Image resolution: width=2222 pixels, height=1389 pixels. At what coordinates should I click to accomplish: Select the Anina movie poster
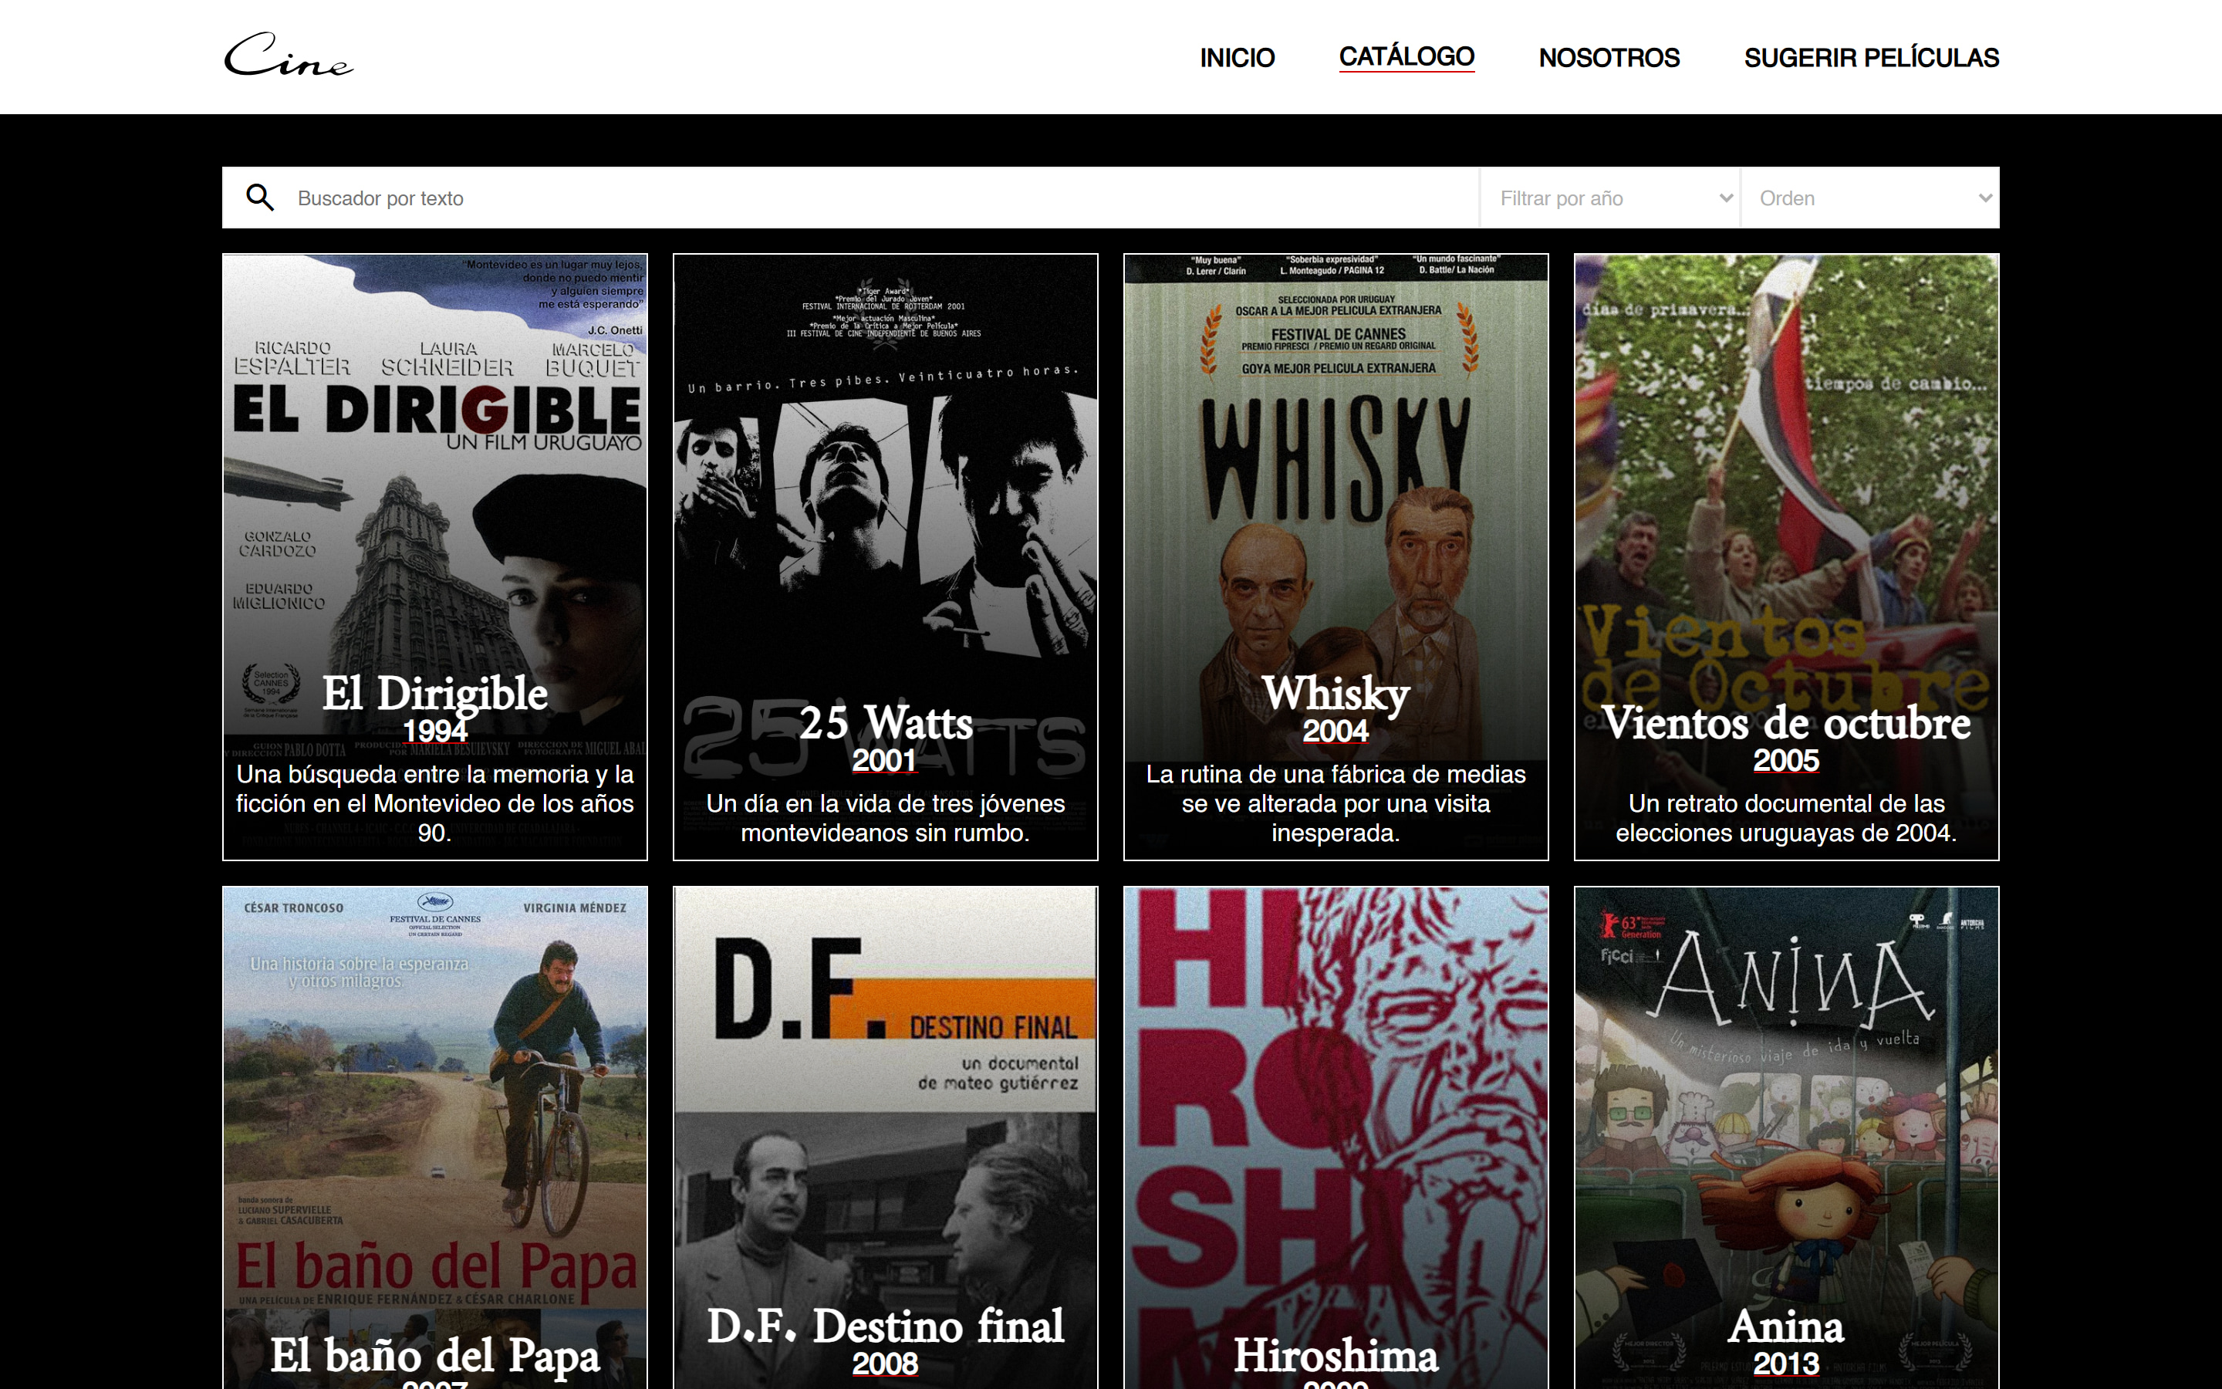tap(1787, 1137)
